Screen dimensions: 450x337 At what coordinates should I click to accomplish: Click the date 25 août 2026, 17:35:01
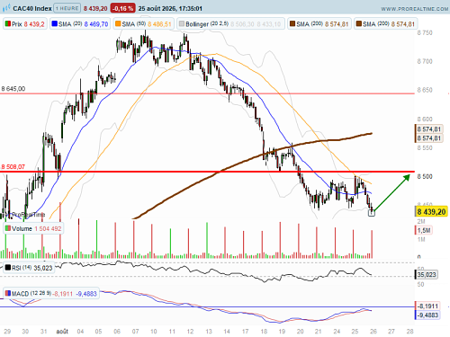(170, 8)
